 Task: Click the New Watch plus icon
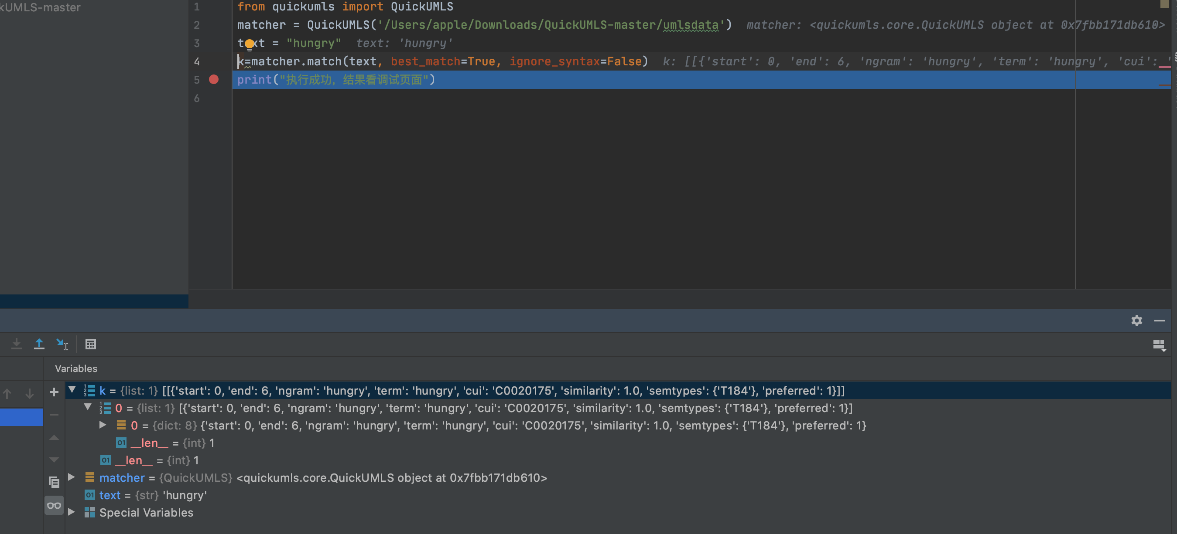[54, 392]
